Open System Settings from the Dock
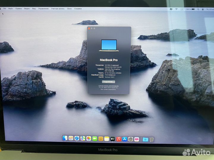214x160 pixels. (x=130, y=139)
